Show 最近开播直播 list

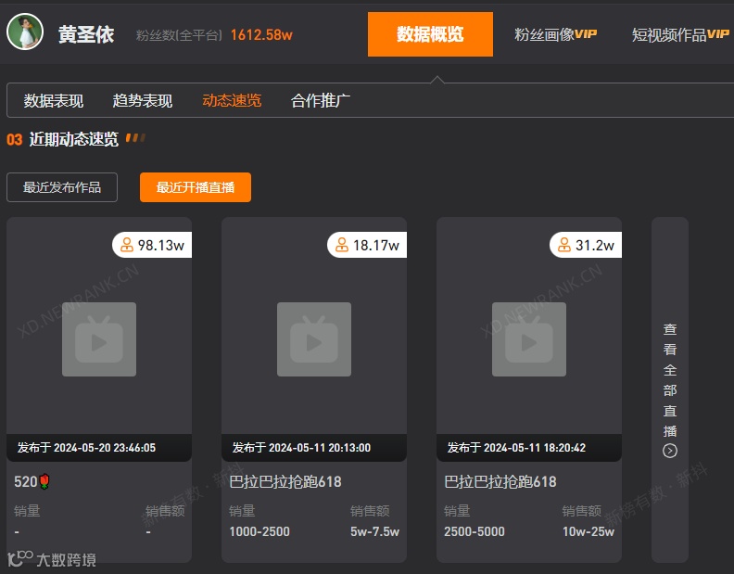196,187
